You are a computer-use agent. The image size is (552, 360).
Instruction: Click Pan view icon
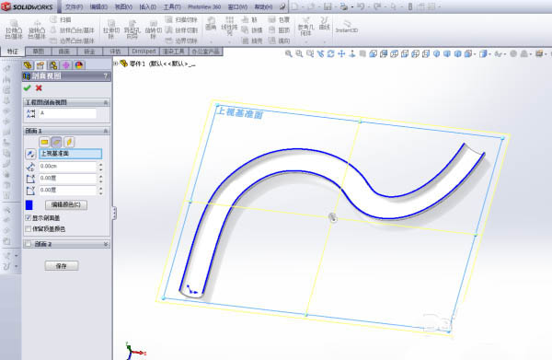tap(341, 53)
